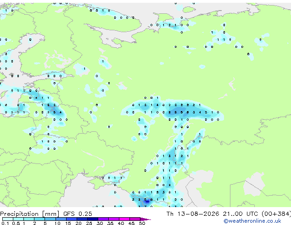The width and height of the screenshot is (291, 225).
Task: Click the 2–5 mm legend swatch
Action: (39, 219)
